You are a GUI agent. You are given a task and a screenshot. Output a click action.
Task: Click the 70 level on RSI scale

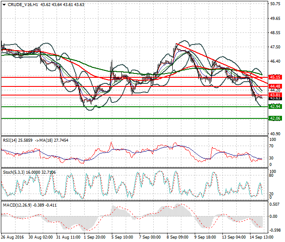point(271,145)
